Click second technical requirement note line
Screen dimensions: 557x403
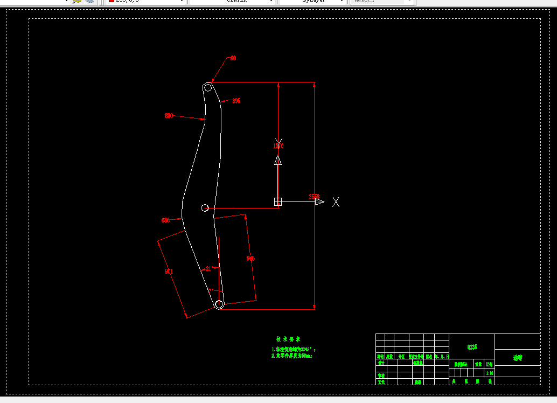(x=291, y=356)
